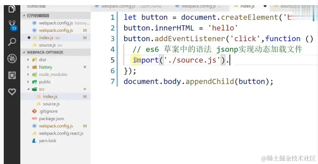Viewport: 318px width, 164px height.
Task: Click the unsaved dot on index.js tab
Action: pyautogui.click(x=265, y=6)
